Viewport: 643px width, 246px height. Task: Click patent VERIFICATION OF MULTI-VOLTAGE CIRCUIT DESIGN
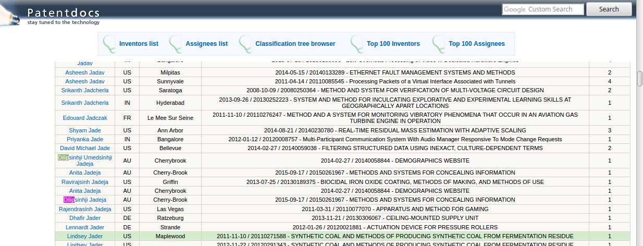click(x=395, y=90)
